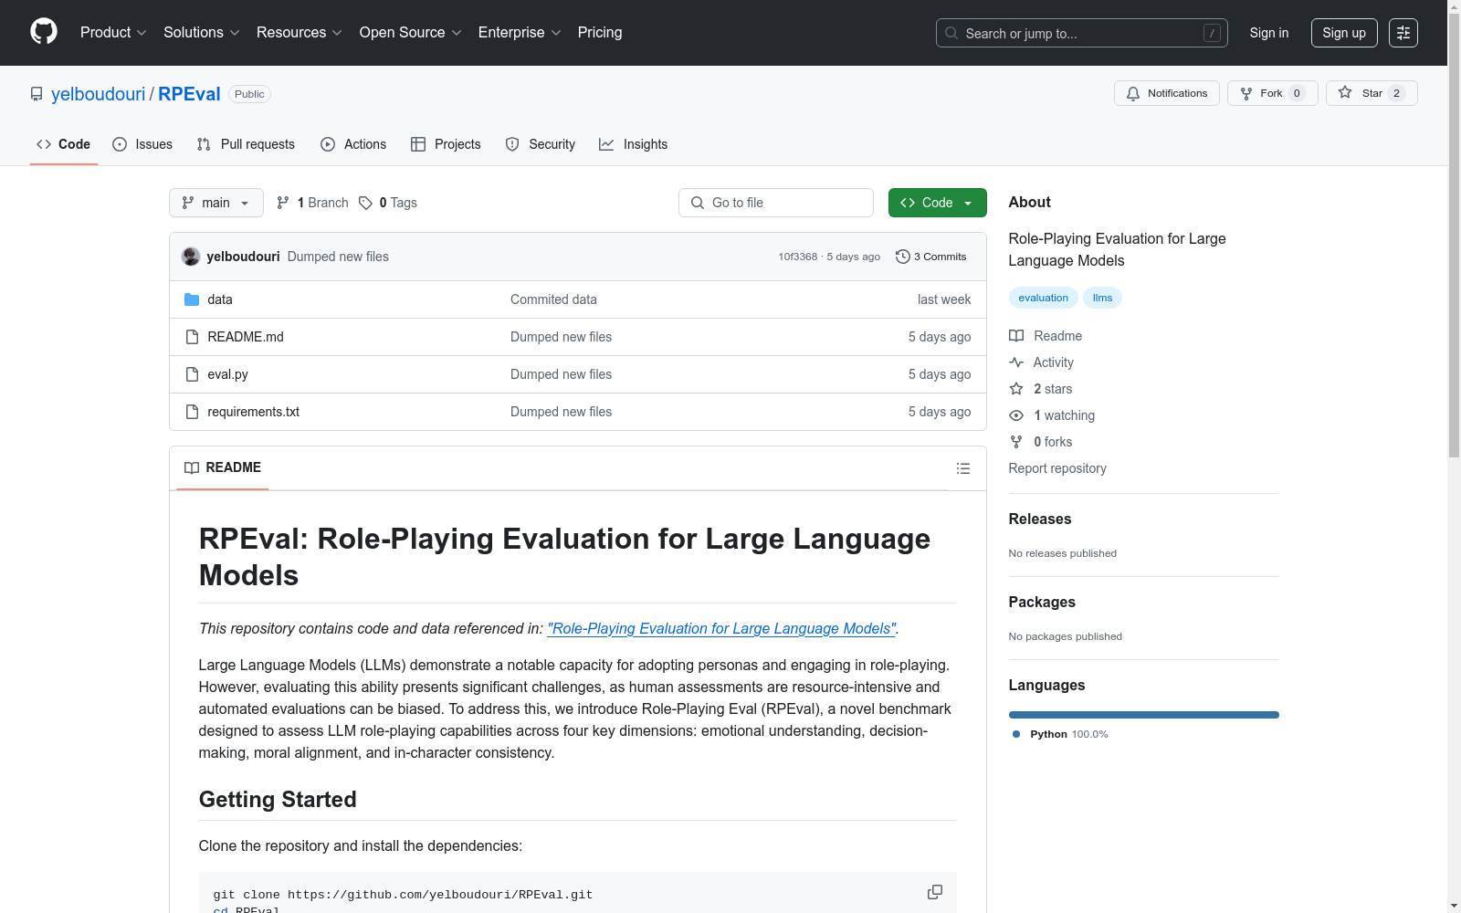The image size is (1461, 913).
Task: Open the Insights tab
Action: coord(634,144)
